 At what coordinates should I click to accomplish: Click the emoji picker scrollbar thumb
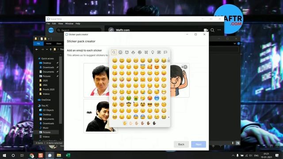pos(169,61)
